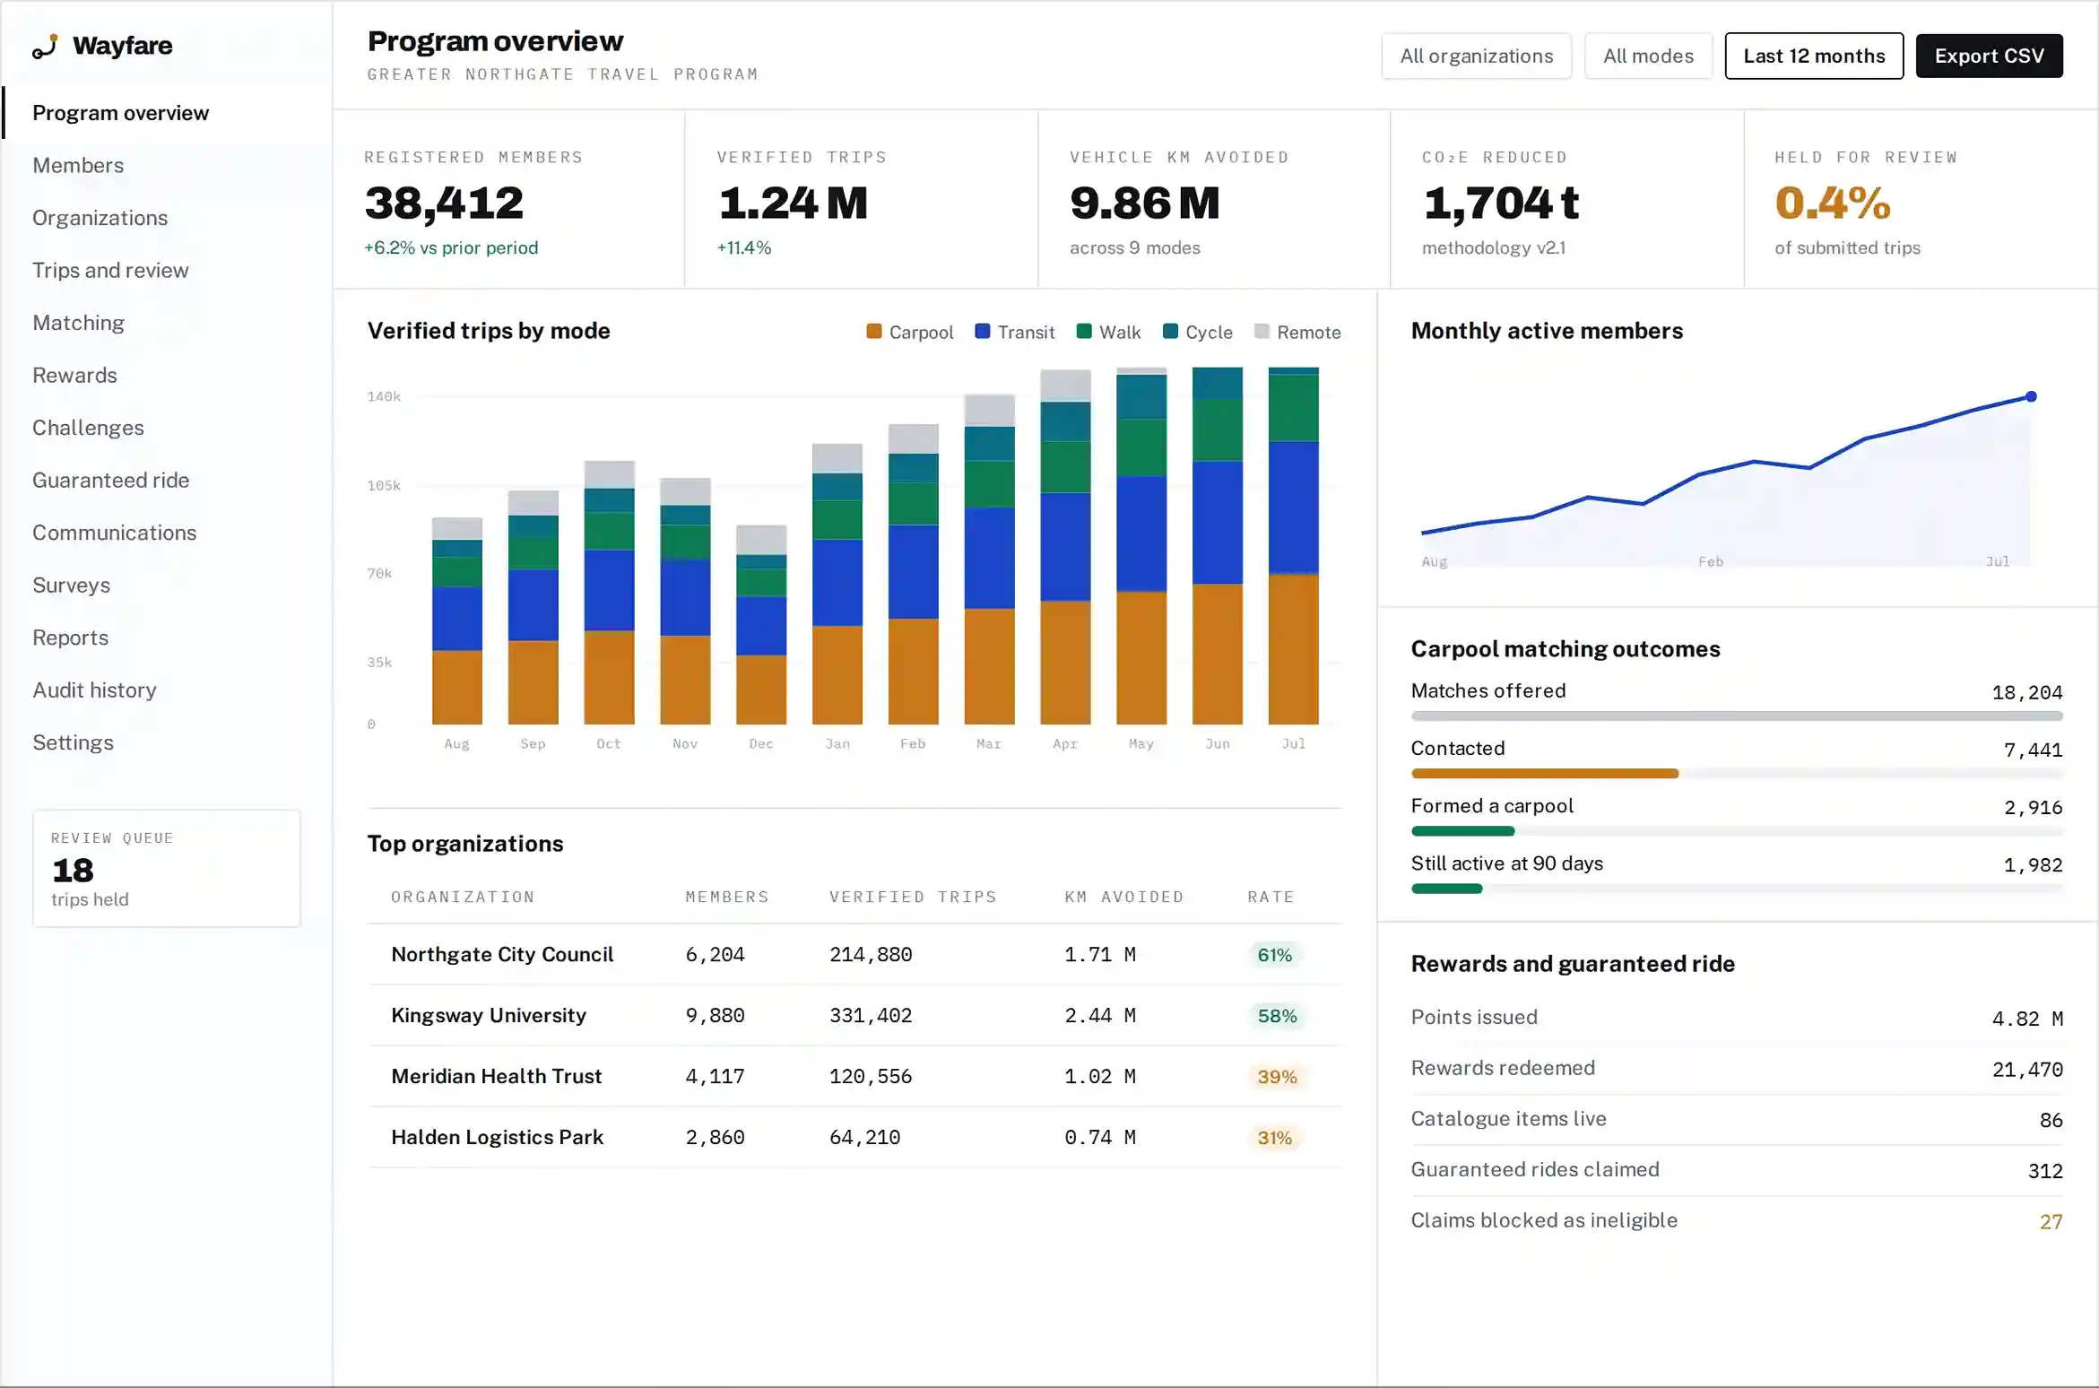Click the Export CSV button
This screenshot has width=2099, height=1388.
click(x=1989, y=56)
